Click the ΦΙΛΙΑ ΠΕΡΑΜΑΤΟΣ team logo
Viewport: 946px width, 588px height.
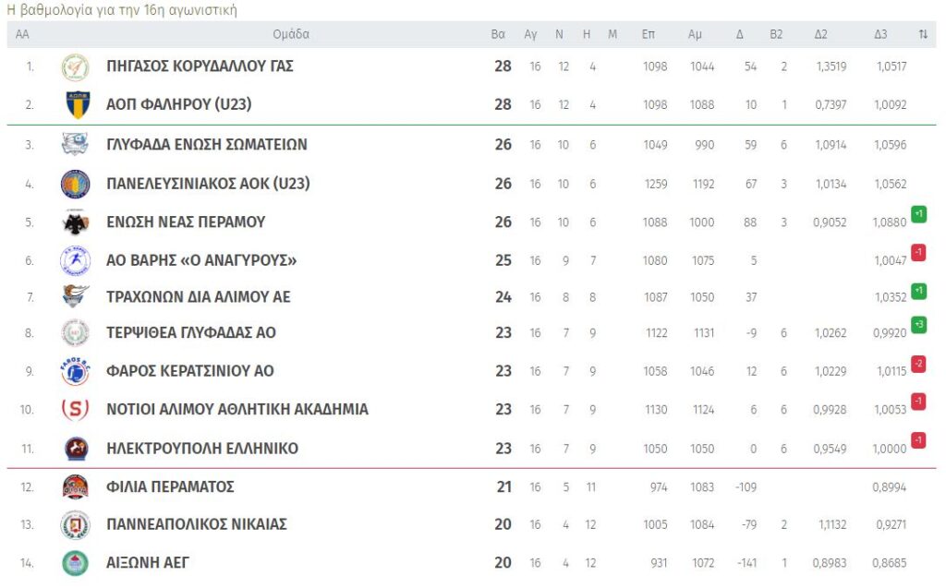pos(75,486)
